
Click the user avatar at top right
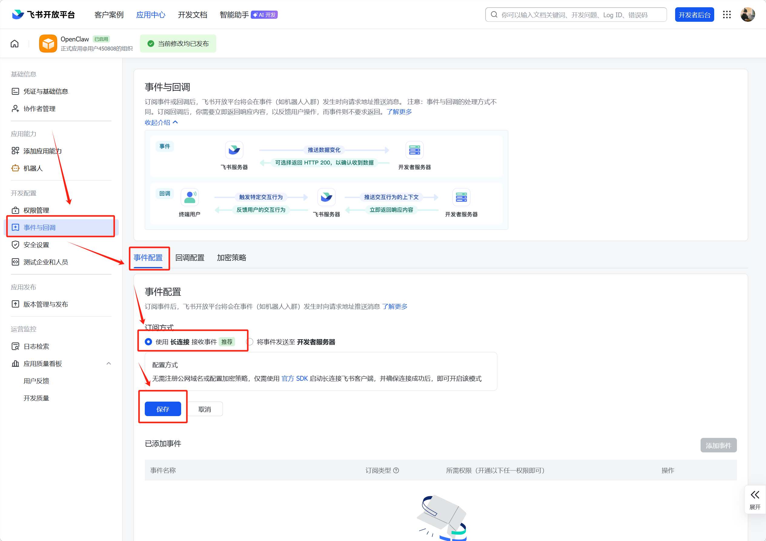pos(747,15)
